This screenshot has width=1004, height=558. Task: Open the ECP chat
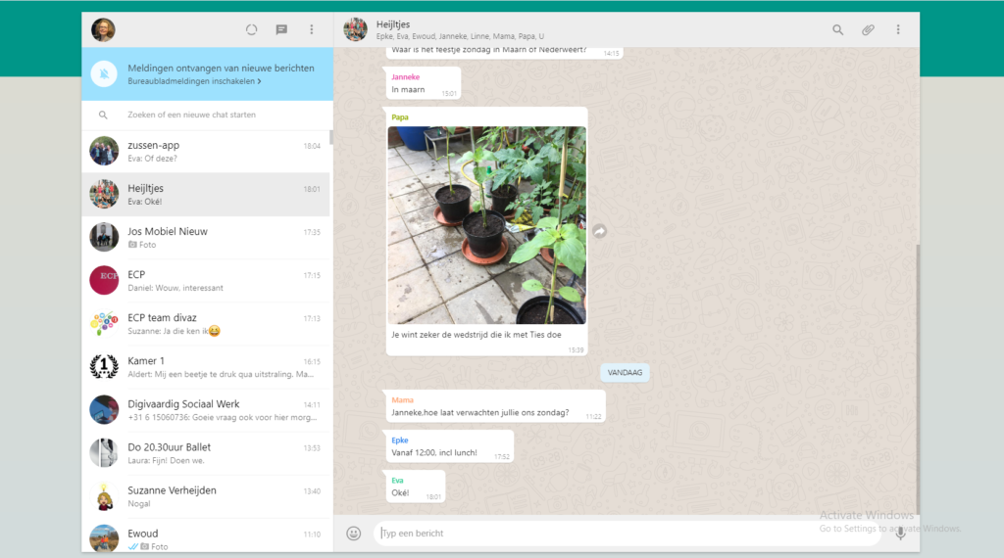point(206,281)
